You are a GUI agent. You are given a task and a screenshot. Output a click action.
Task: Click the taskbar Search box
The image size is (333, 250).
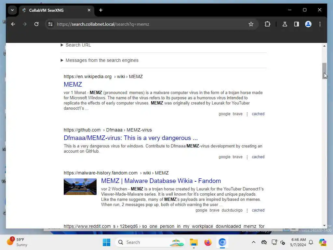coord(150,242)
